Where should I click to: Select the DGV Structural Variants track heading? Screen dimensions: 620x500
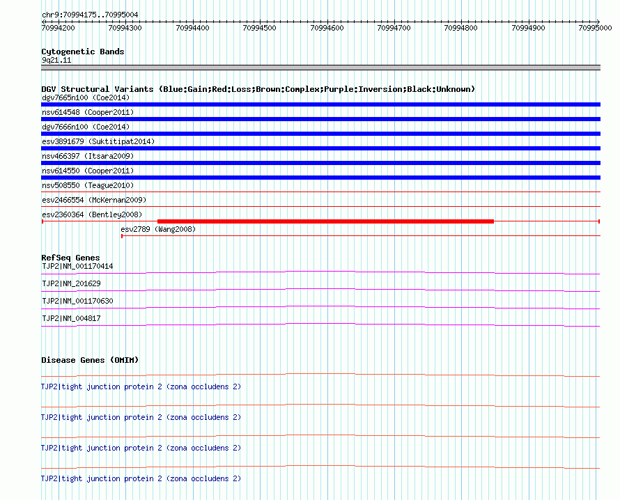pyautogui.click(x=258, y=89)
